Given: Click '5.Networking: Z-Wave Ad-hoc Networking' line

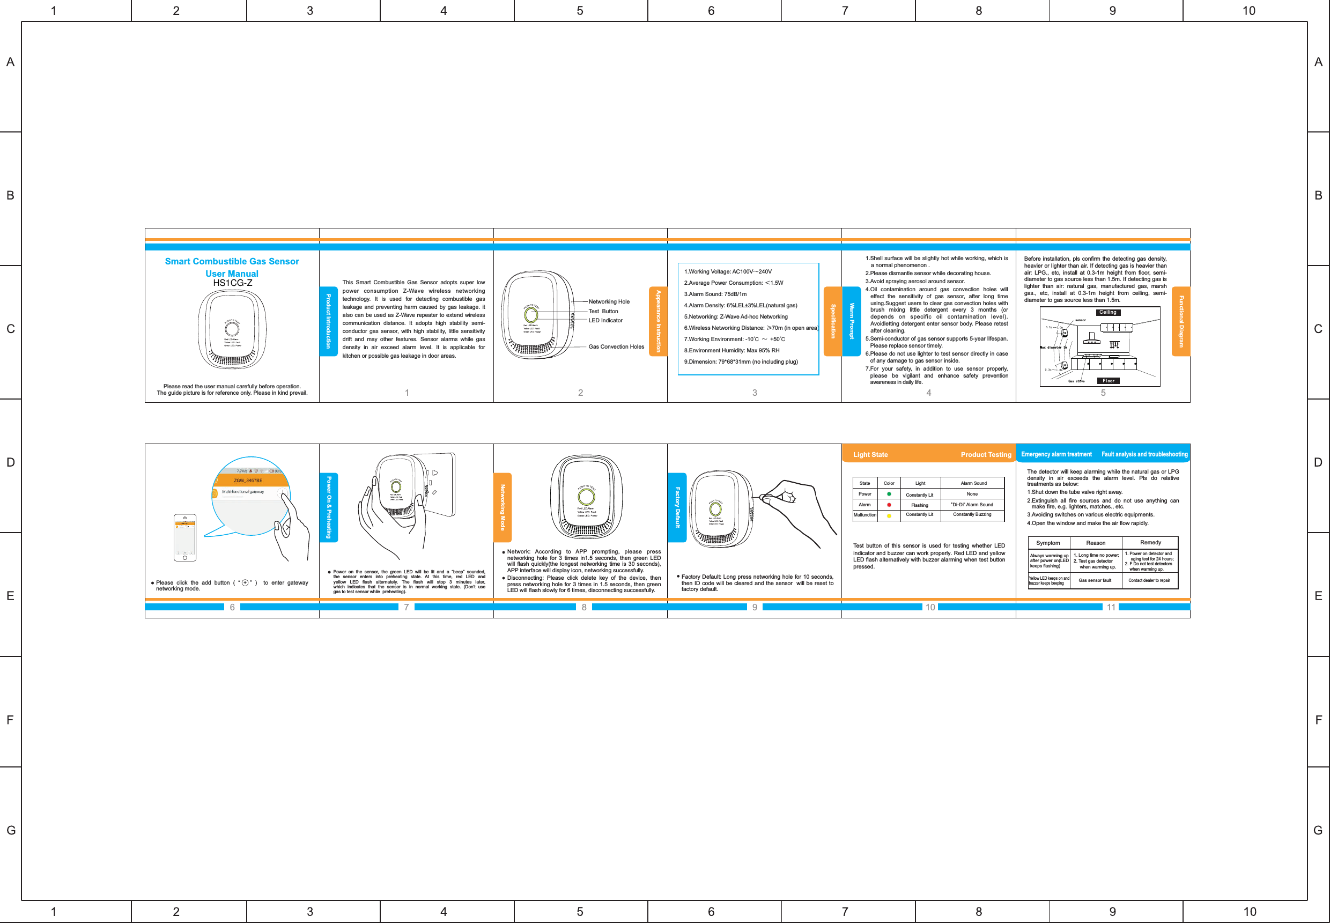Looking at the screenshot, I should click(736, 316).
